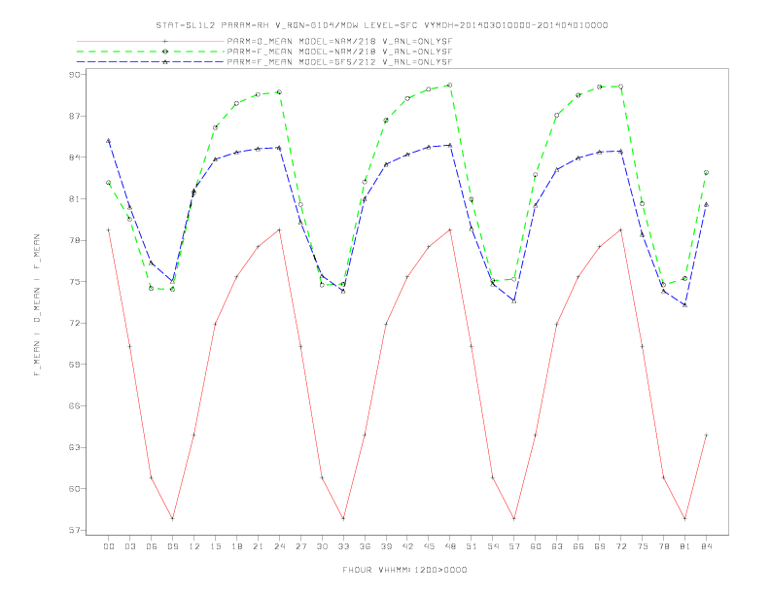The height and width of the screenshot is (595, 770).
Task: Click y-axis tick label 78
Action: [75, 240]
